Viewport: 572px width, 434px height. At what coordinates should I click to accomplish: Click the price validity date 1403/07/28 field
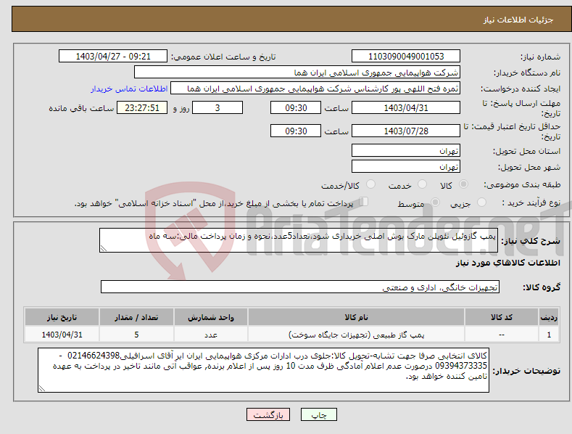406,131
